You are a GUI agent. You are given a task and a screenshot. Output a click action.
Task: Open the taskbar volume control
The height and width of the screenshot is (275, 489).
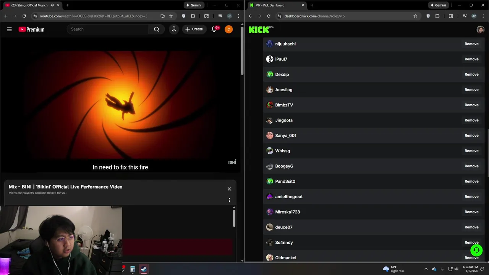tap(456, 269)
